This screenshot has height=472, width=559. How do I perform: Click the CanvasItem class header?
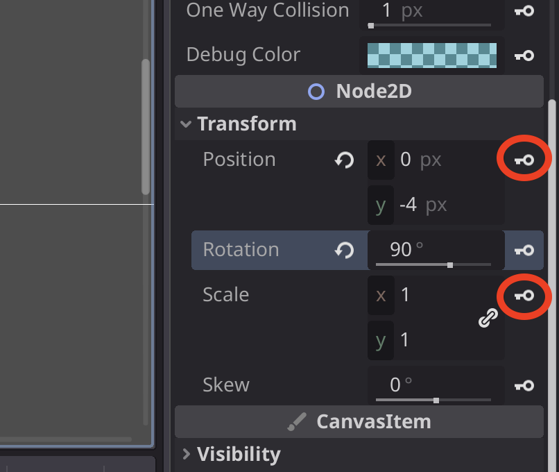pos(359,421)
